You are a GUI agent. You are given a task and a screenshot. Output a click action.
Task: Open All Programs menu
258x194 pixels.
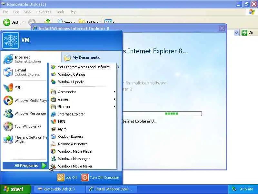(25, 166)
